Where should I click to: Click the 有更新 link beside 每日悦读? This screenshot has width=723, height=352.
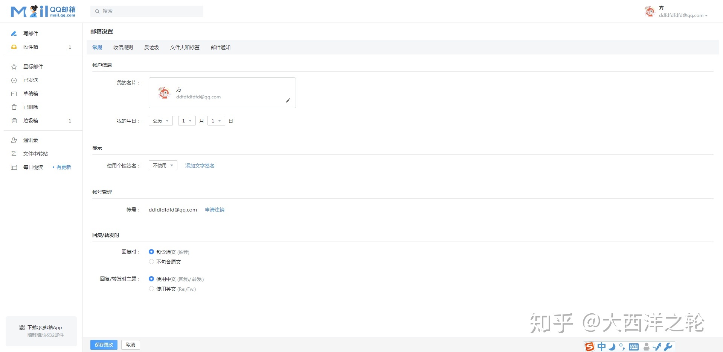click(x=64, y=167)
